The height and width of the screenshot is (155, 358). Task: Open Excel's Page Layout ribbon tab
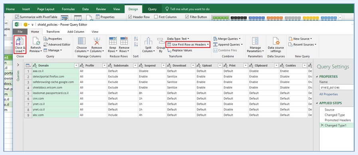click(x=46, y=9)
